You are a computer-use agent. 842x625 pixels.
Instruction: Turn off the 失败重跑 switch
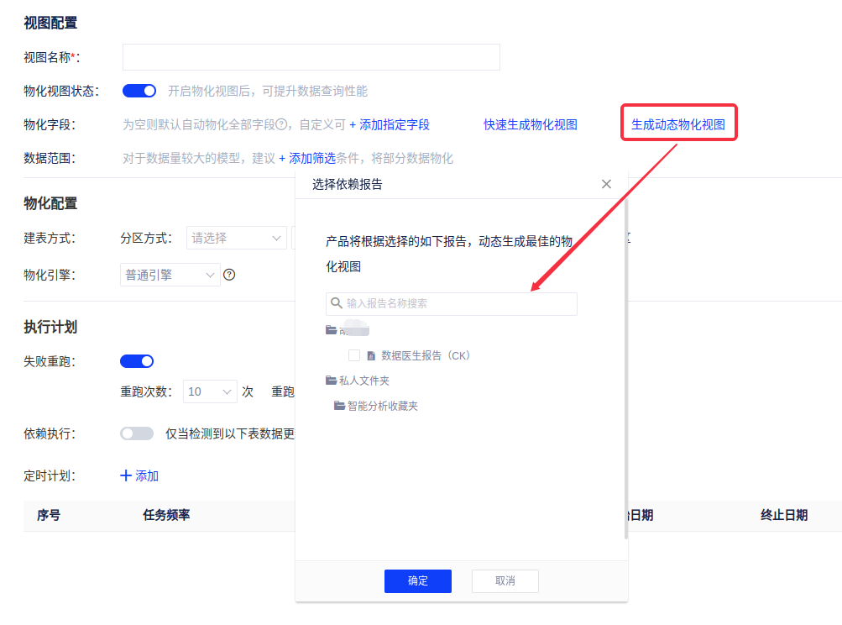[137, 361]
